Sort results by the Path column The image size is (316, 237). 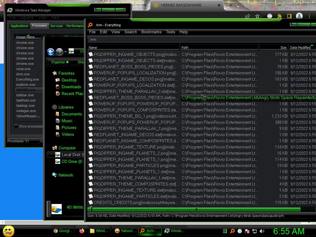coord(219,48)
